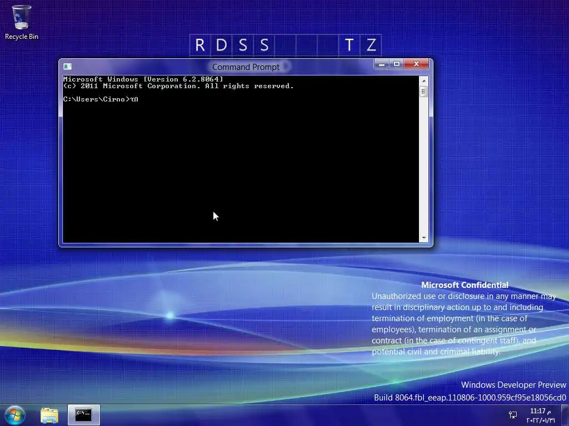Click the Command Prompt title bar text
The image size is (569, 426).
pos(246,67)
